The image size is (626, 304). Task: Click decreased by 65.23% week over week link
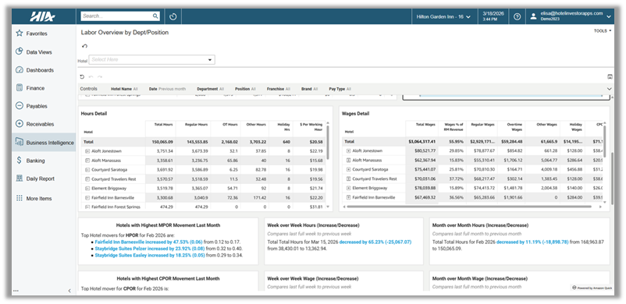(x=375, y=242)
